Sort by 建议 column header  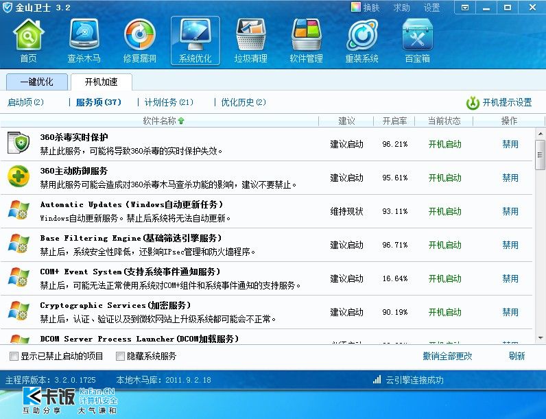point(346,121)
